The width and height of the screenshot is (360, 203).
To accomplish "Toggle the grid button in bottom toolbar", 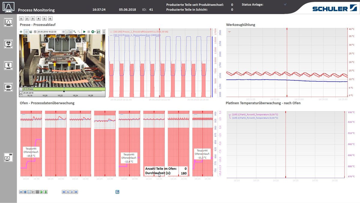I will point(37,192).
